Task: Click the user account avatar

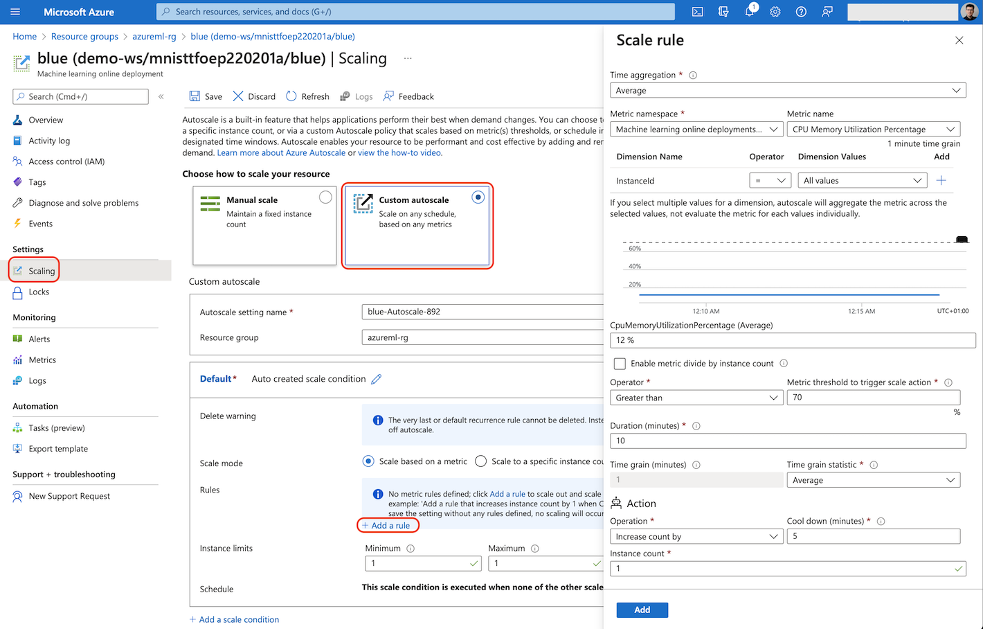Action: [x=969, y=12]
